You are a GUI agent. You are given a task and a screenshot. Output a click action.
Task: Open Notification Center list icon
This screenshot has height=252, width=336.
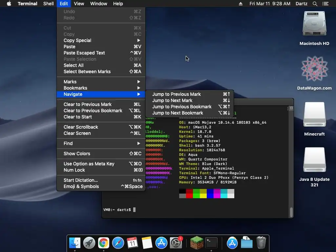coord(325,4)
